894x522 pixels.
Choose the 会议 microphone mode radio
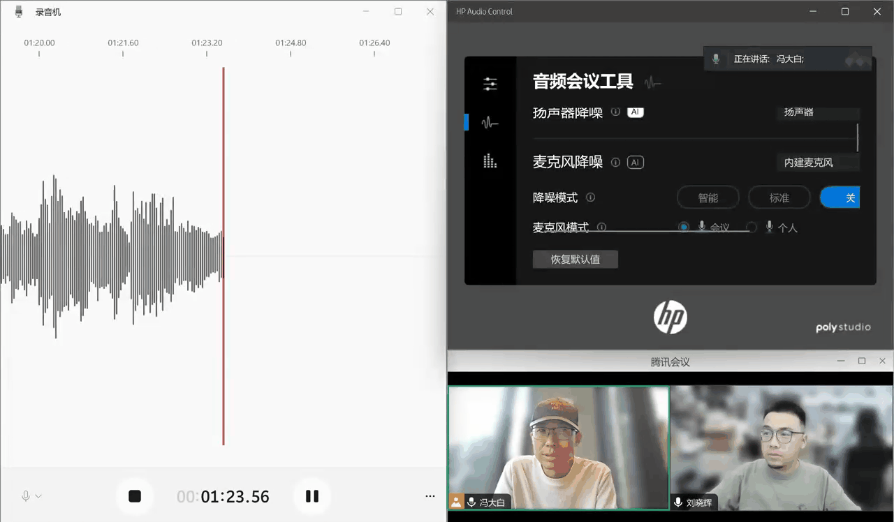[684, 228]
